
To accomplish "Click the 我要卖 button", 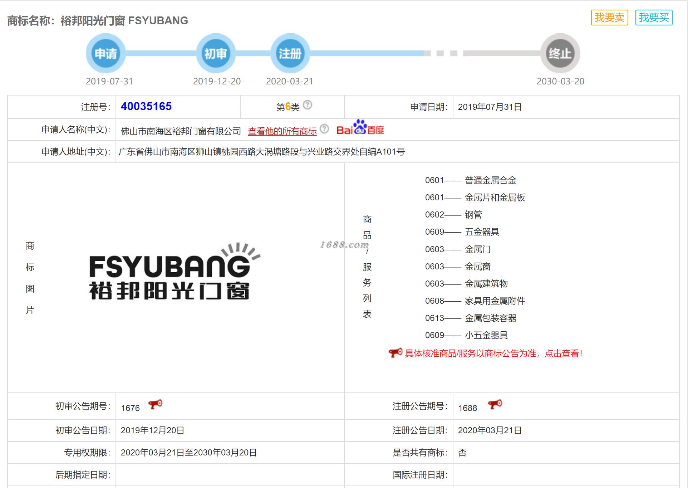I will tap(609, 18).
